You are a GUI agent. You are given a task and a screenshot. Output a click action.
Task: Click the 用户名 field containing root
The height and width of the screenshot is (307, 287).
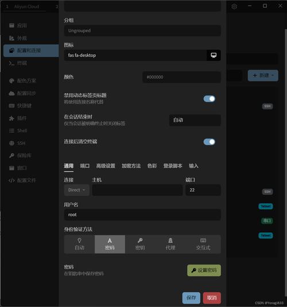[x=142, y=214]
